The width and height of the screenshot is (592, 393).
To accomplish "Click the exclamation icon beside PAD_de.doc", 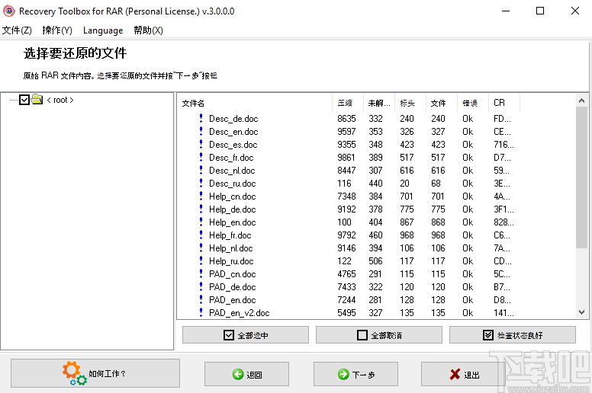I will 201,286.
